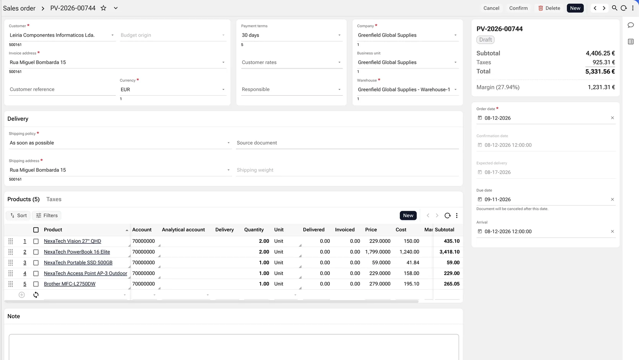Open the chat comments side panel
639x360 pixels.
tap(631, 25)
